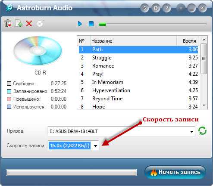Image resolution: width=213 pixels, height=186 pixels.
Task: Click the clear all tracks icon
Action: point(8,24)
